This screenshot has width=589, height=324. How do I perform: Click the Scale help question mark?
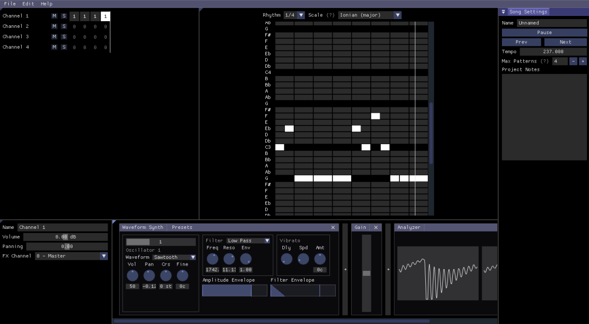(331, 15)
